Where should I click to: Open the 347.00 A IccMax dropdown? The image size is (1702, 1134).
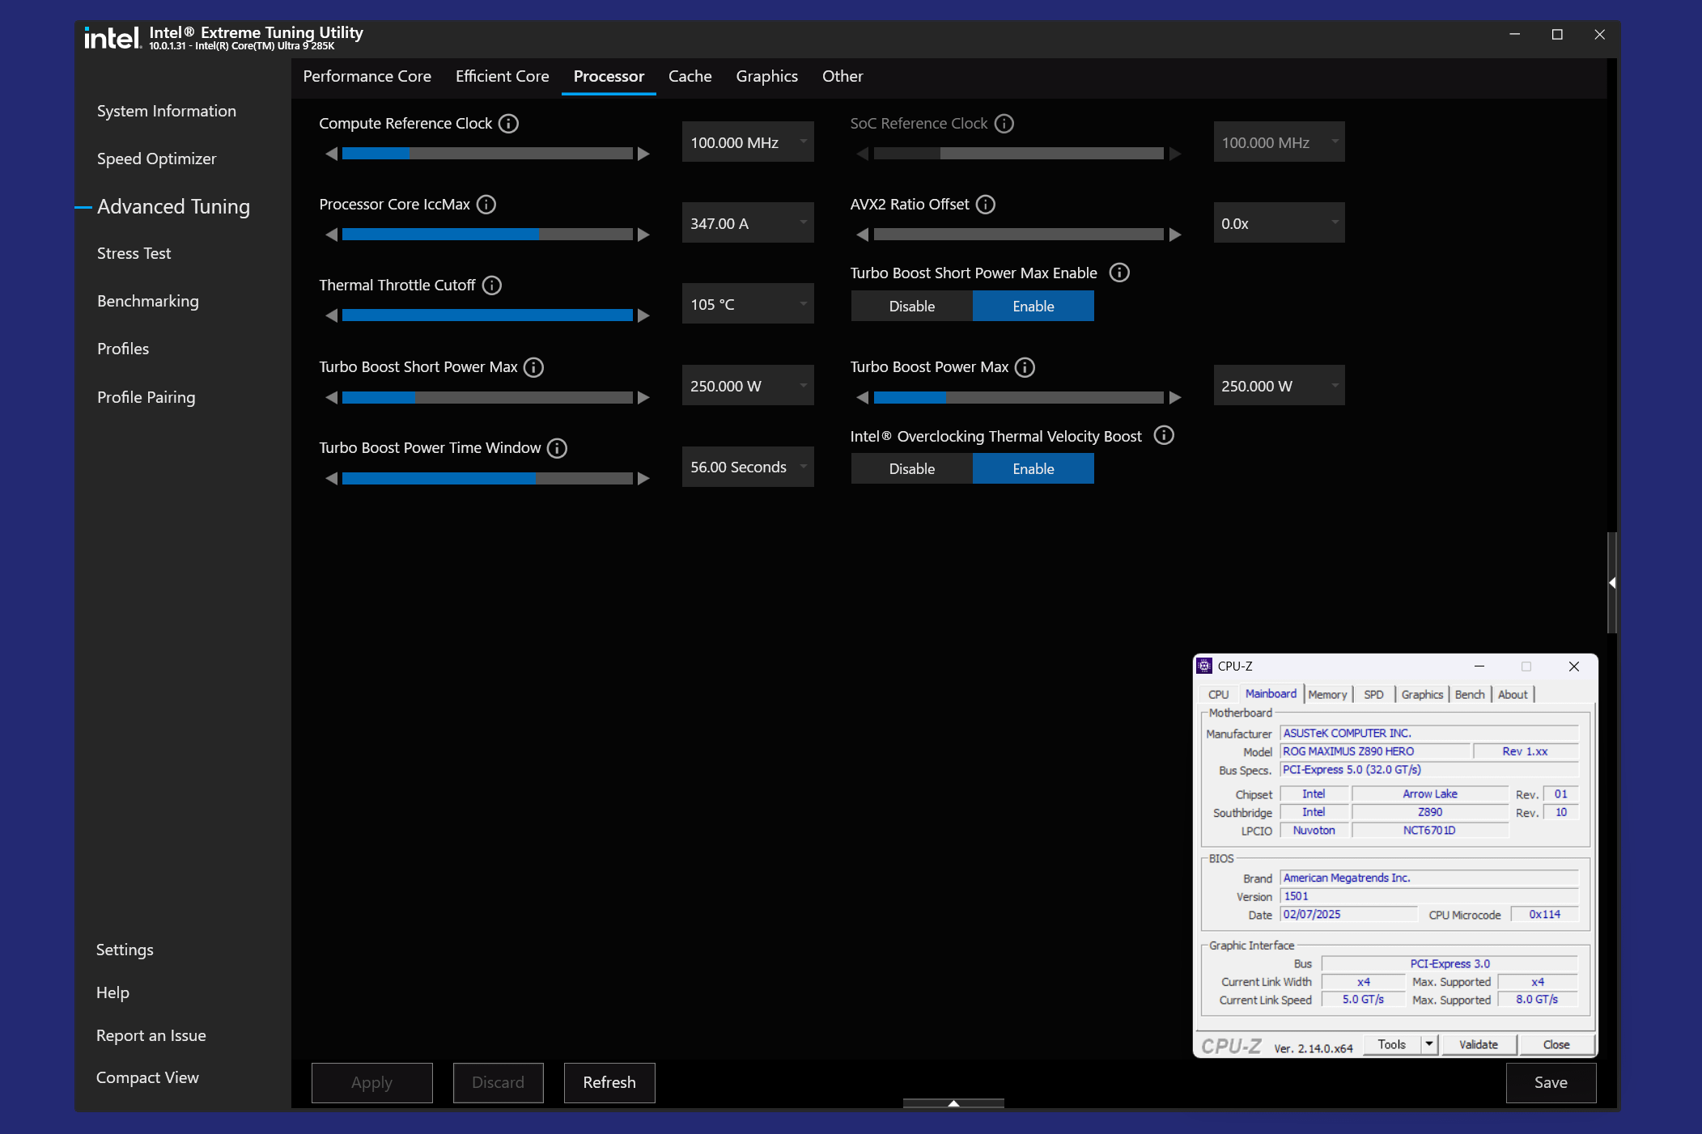(803, 222)
